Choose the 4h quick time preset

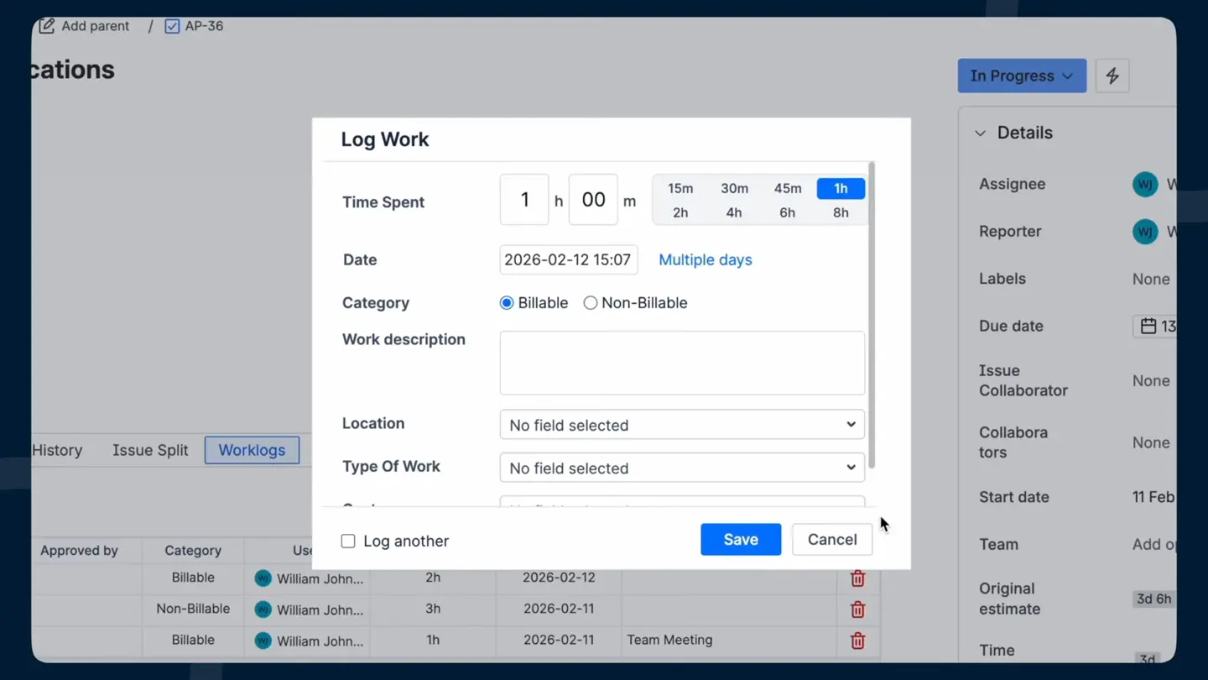pyautogui.click(x=734, y=212)
